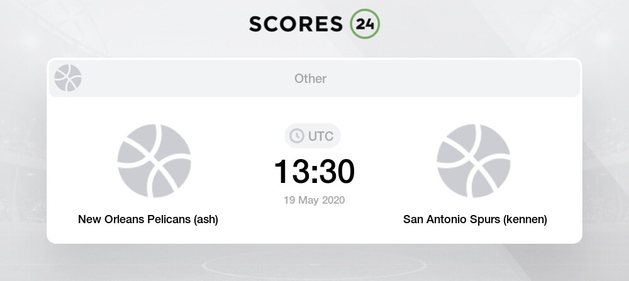Click the New Orleans Pelicans basketball logo

coord(153,161)
